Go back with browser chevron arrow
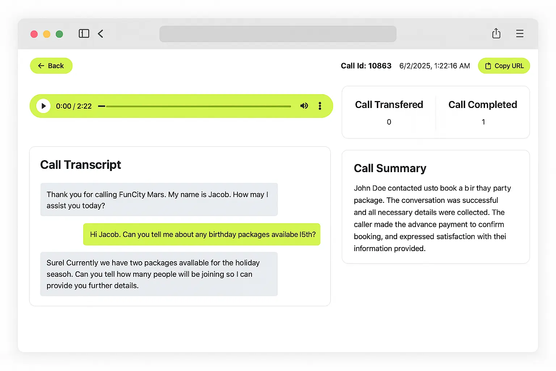The image size is (556, 371). [101, 34]
